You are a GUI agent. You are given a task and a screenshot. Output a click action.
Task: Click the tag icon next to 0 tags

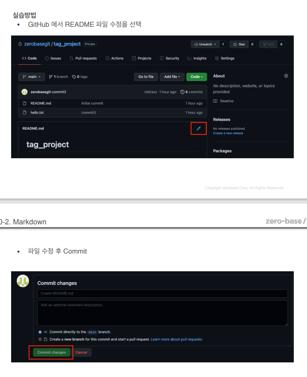74,77
